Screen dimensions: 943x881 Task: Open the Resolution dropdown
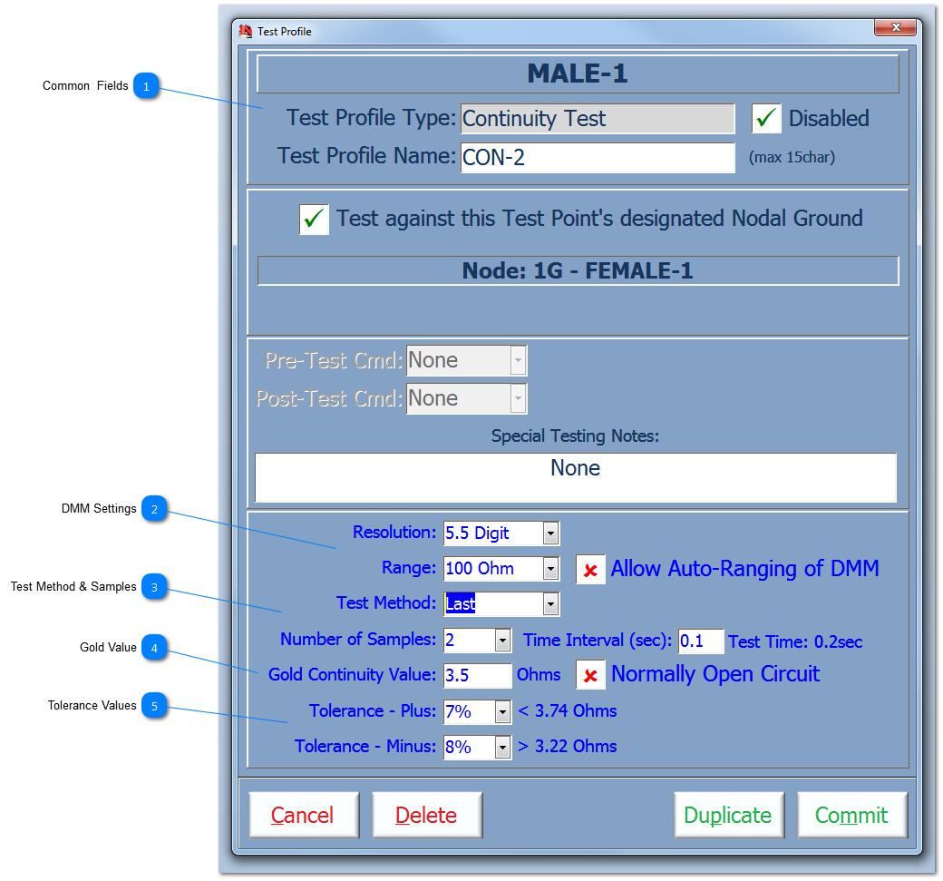coord(549,533)
